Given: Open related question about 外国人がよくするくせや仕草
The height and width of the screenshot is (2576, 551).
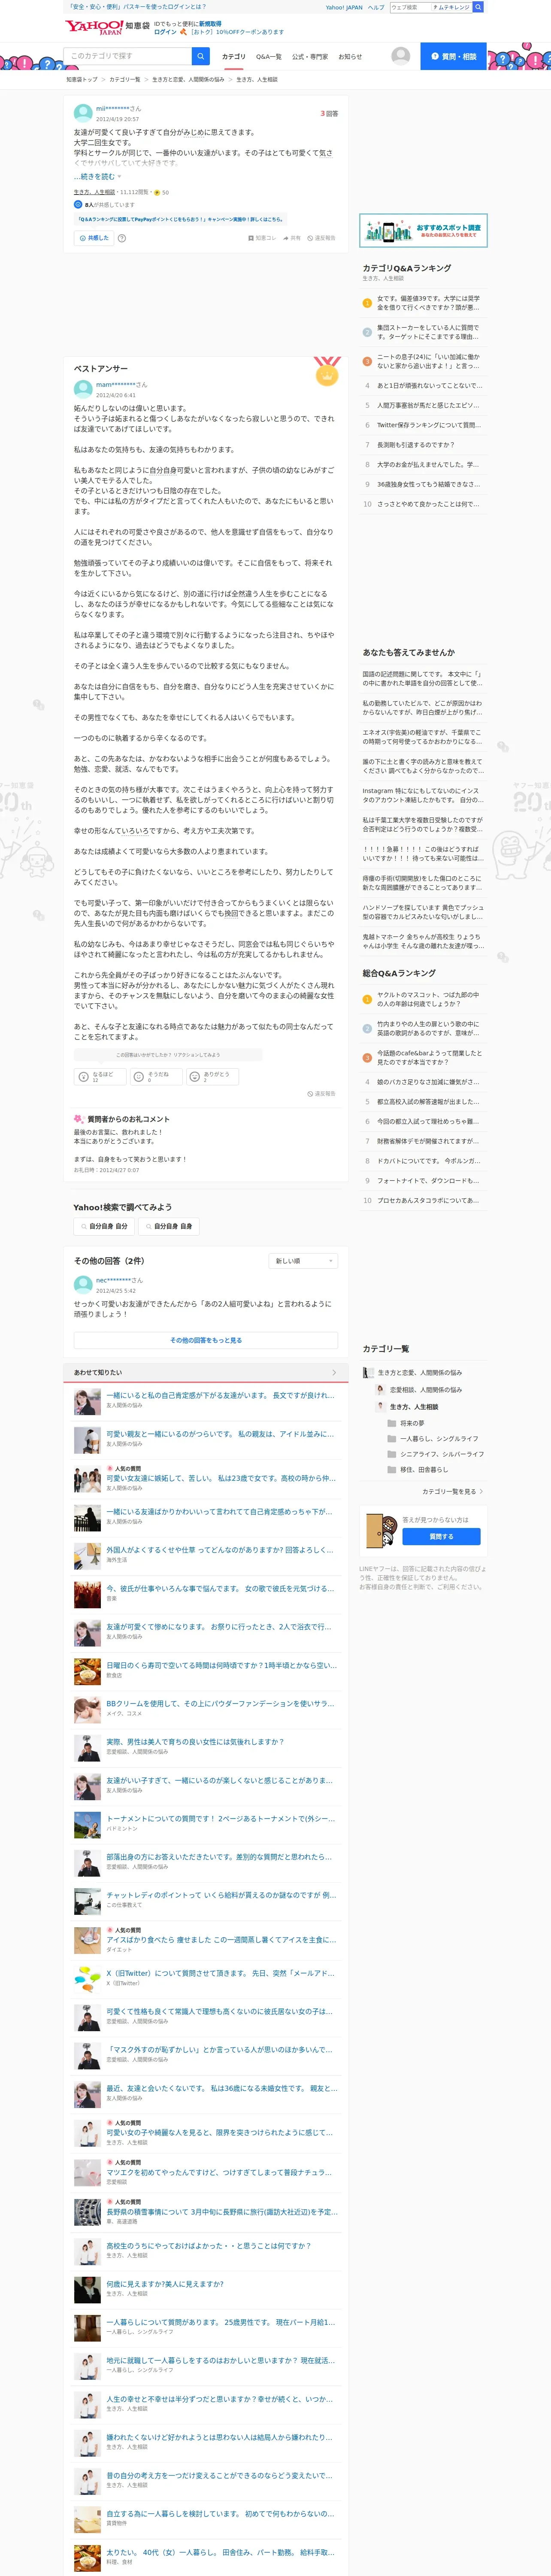Looking at the screenshot, I should (220, 1550).
